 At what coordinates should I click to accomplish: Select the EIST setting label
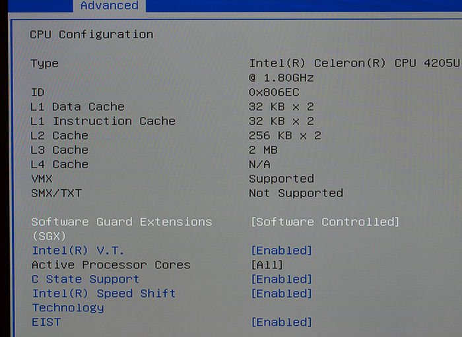(x=46, y=322)
